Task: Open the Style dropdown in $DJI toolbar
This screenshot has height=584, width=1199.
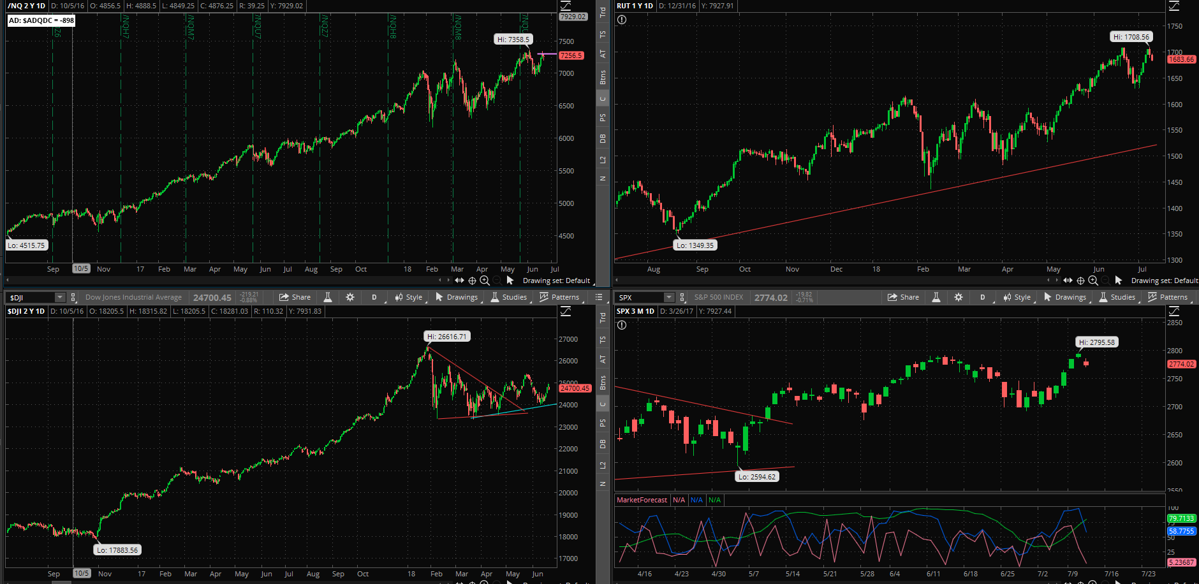Action: click(x=409, y=297)
